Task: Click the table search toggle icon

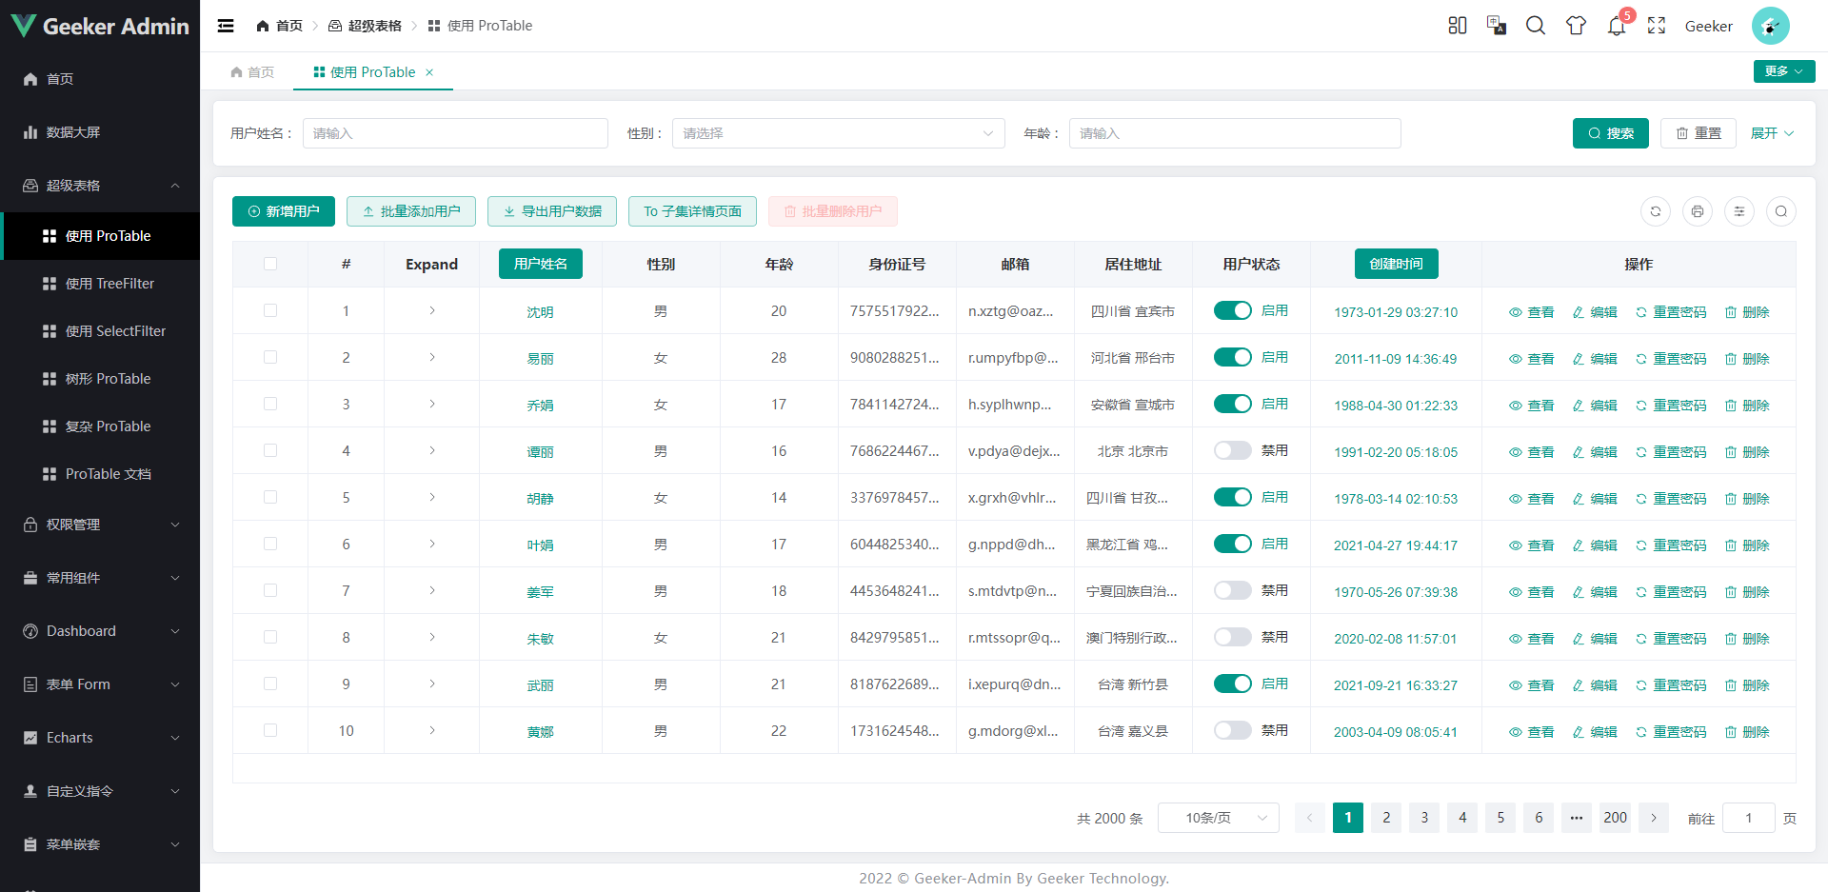Action: pos(1781,211)
